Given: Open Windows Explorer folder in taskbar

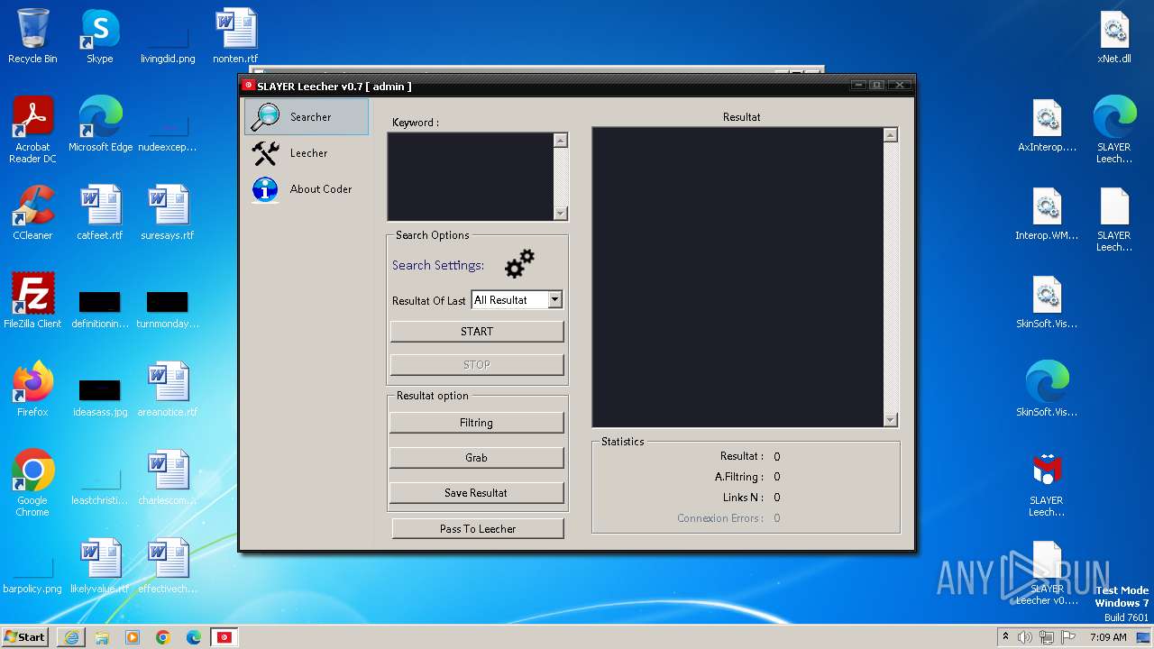Looking at the screenshot, I should tap(102, 637).
